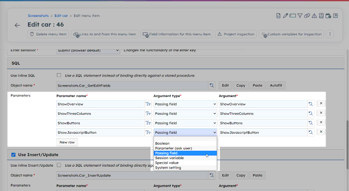The height and width of the screenshot is (191, 349).
Task: Open Custom variables for inspection
Action: [x=291, y=34]
